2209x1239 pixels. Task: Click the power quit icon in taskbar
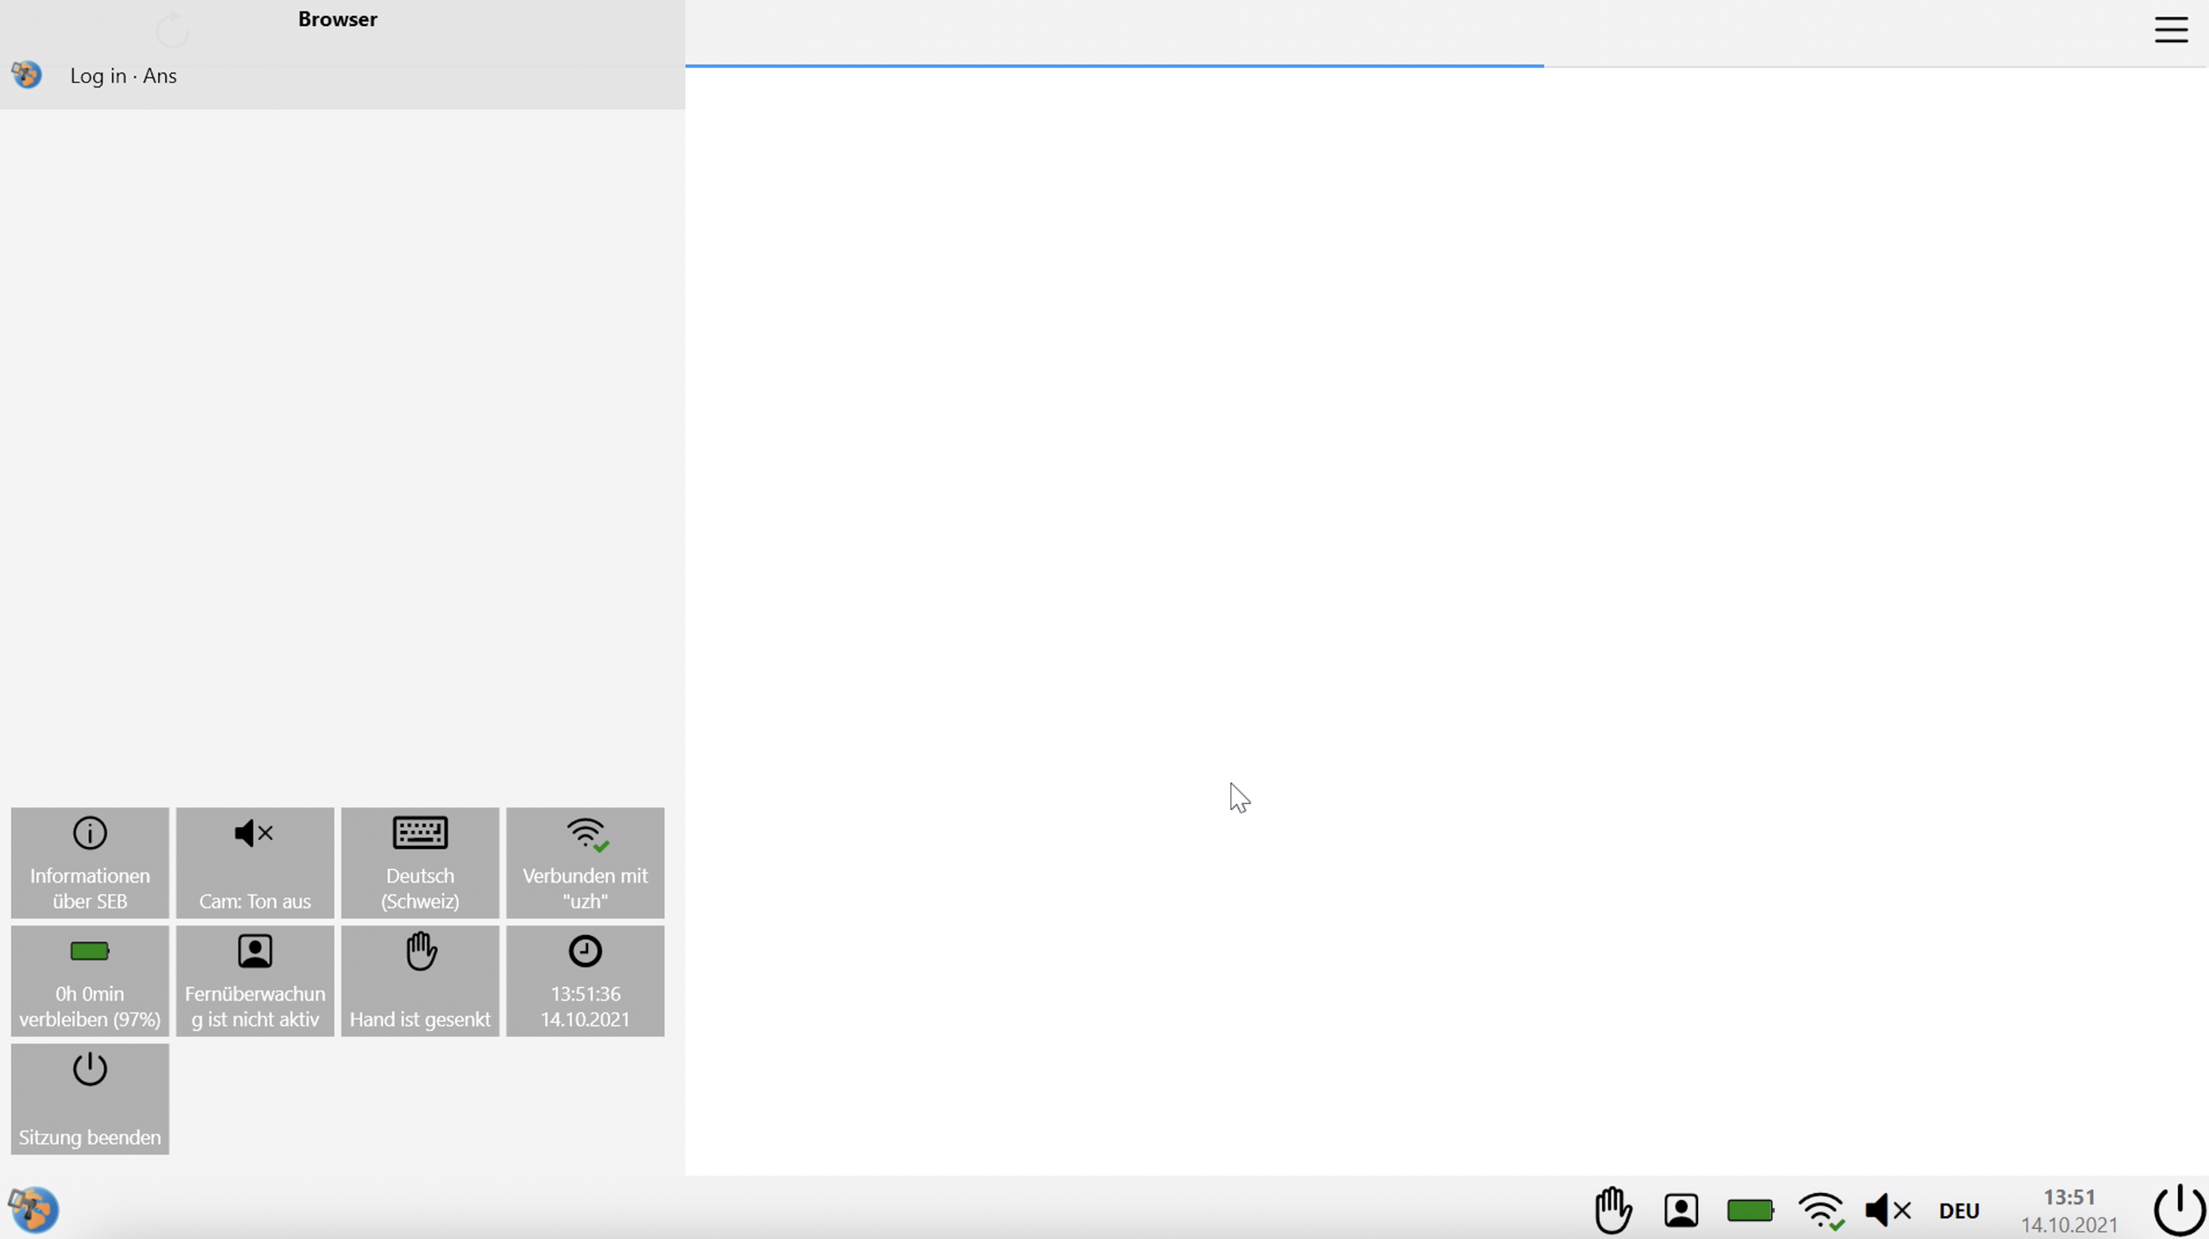pos(2178,1210)
